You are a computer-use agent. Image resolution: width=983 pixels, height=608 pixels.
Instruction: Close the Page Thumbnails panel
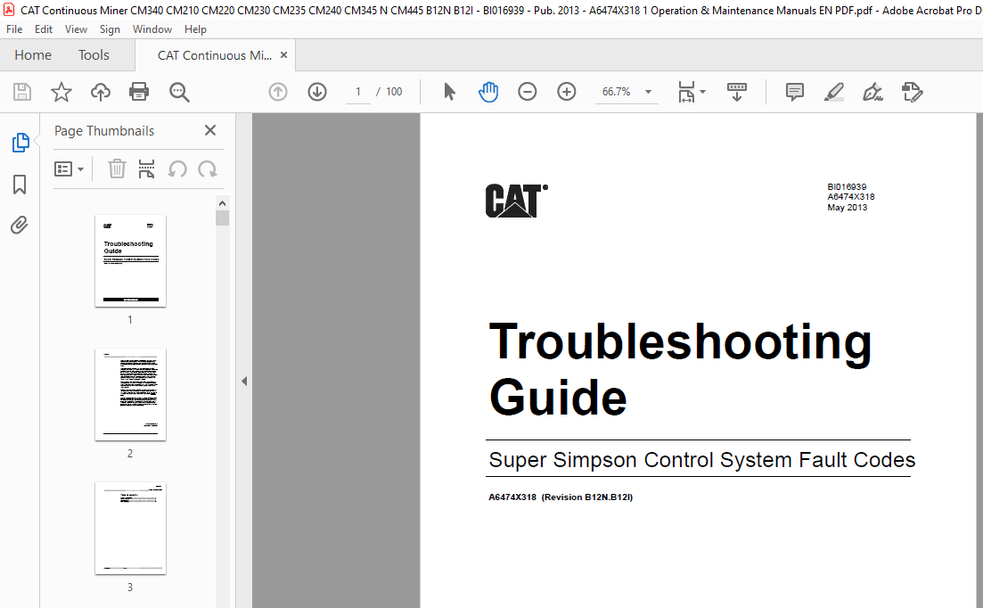point(210,130)
